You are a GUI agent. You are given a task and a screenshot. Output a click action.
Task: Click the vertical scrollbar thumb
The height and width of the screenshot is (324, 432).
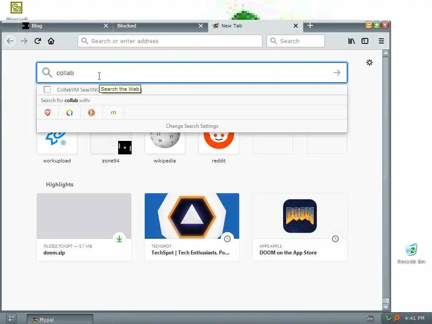[386, 178]
